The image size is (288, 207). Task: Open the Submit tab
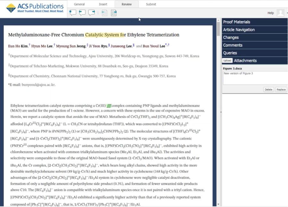(x=151, y=4)
